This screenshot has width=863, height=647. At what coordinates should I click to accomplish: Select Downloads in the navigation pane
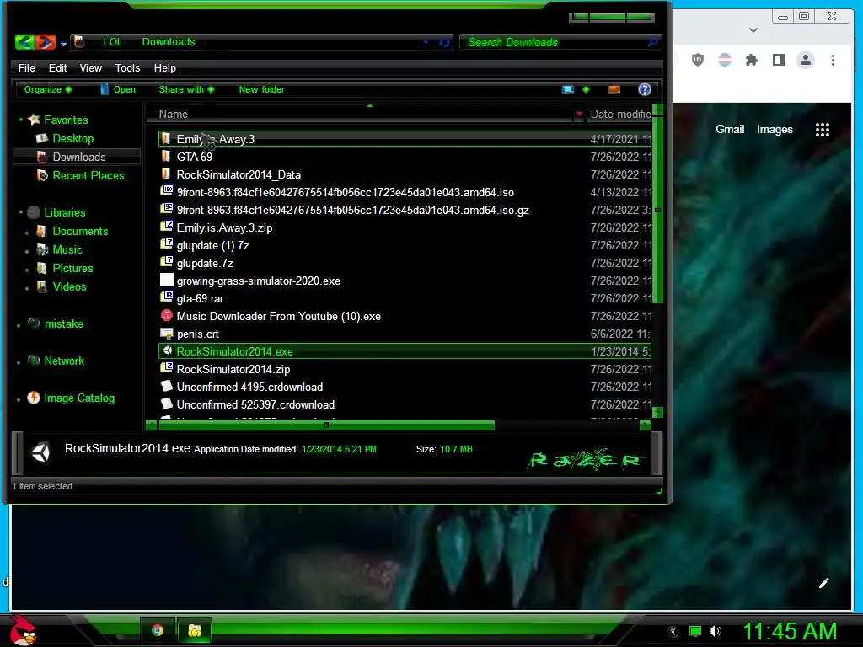78,157
